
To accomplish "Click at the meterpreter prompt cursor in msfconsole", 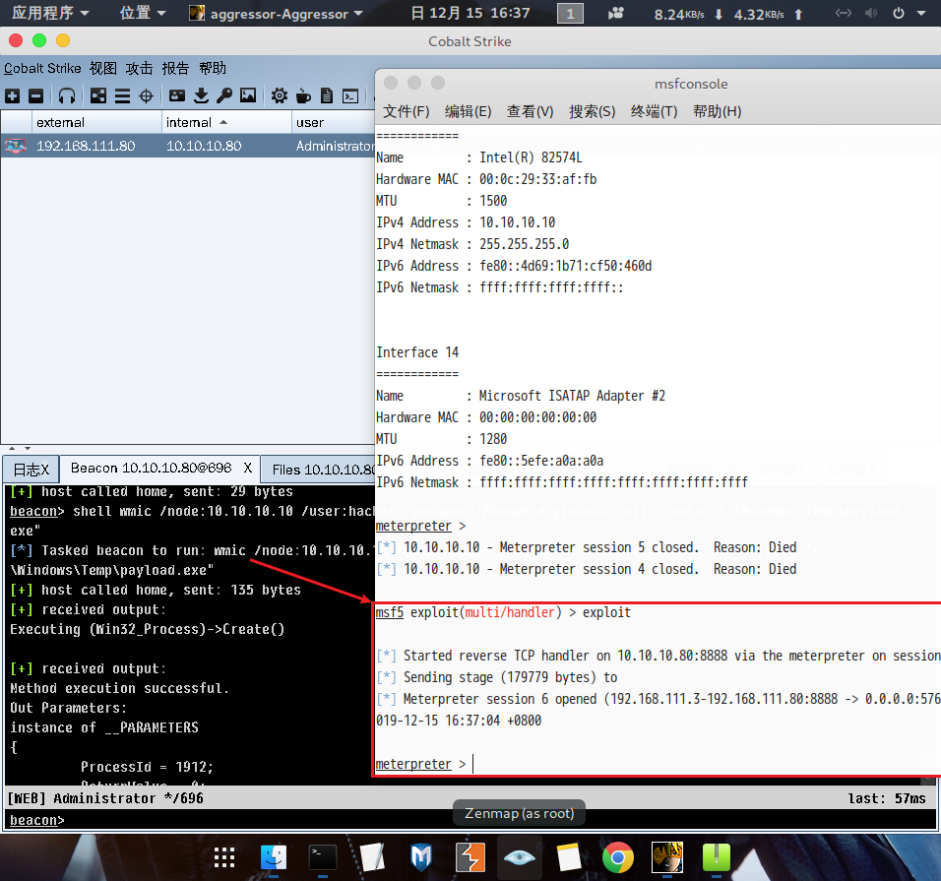I will tap(472, 764).
